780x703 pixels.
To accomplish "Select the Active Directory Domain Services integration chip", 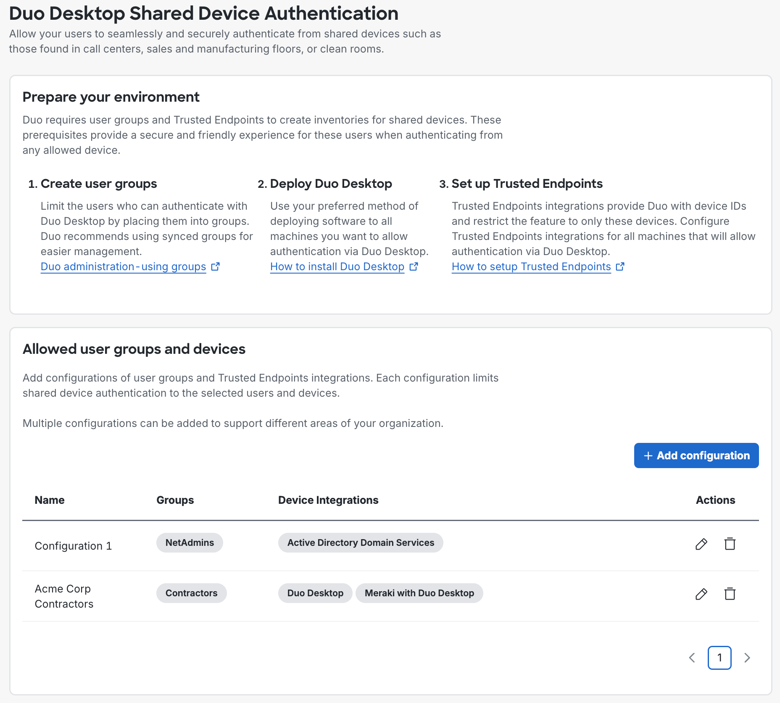I will tap(360, 542).
